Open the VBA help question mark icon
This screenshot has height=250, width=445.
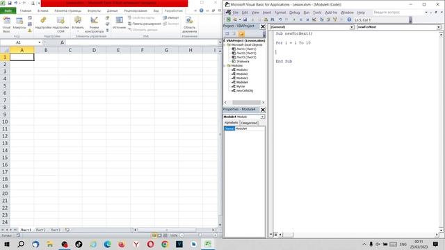click(x=349, y=19)
